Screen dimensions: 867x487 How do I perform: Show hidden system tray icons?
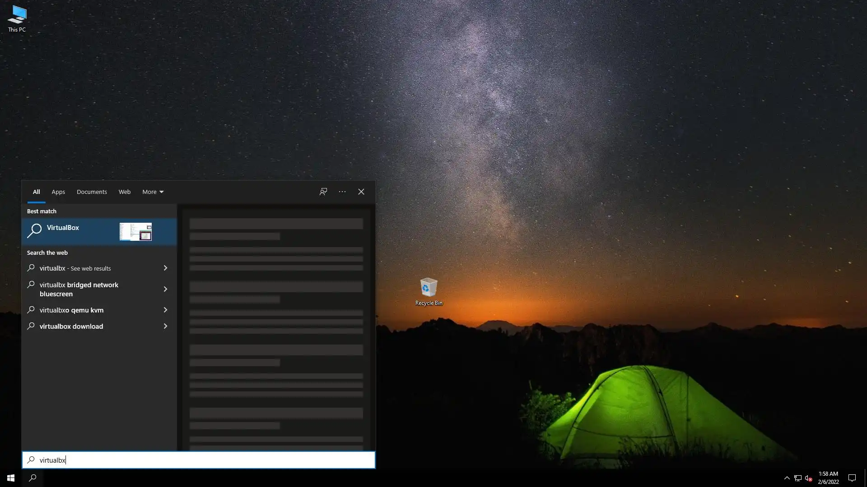coord(787,478)
